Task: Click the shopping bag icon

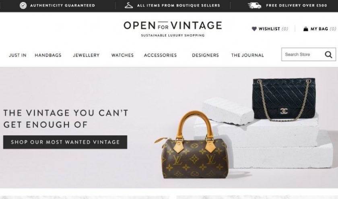Action: (306, 29)
